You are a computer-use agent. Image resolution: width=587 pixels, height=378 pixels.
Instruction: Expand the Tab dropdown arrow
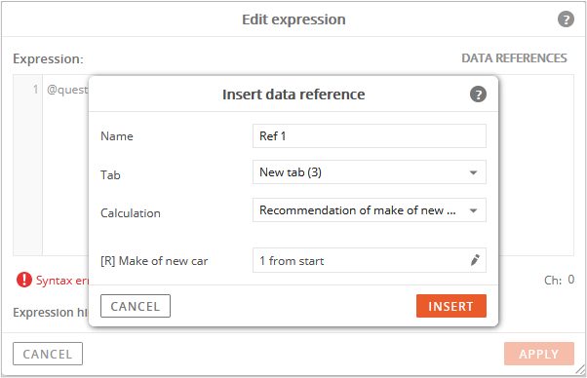[473, 172]
